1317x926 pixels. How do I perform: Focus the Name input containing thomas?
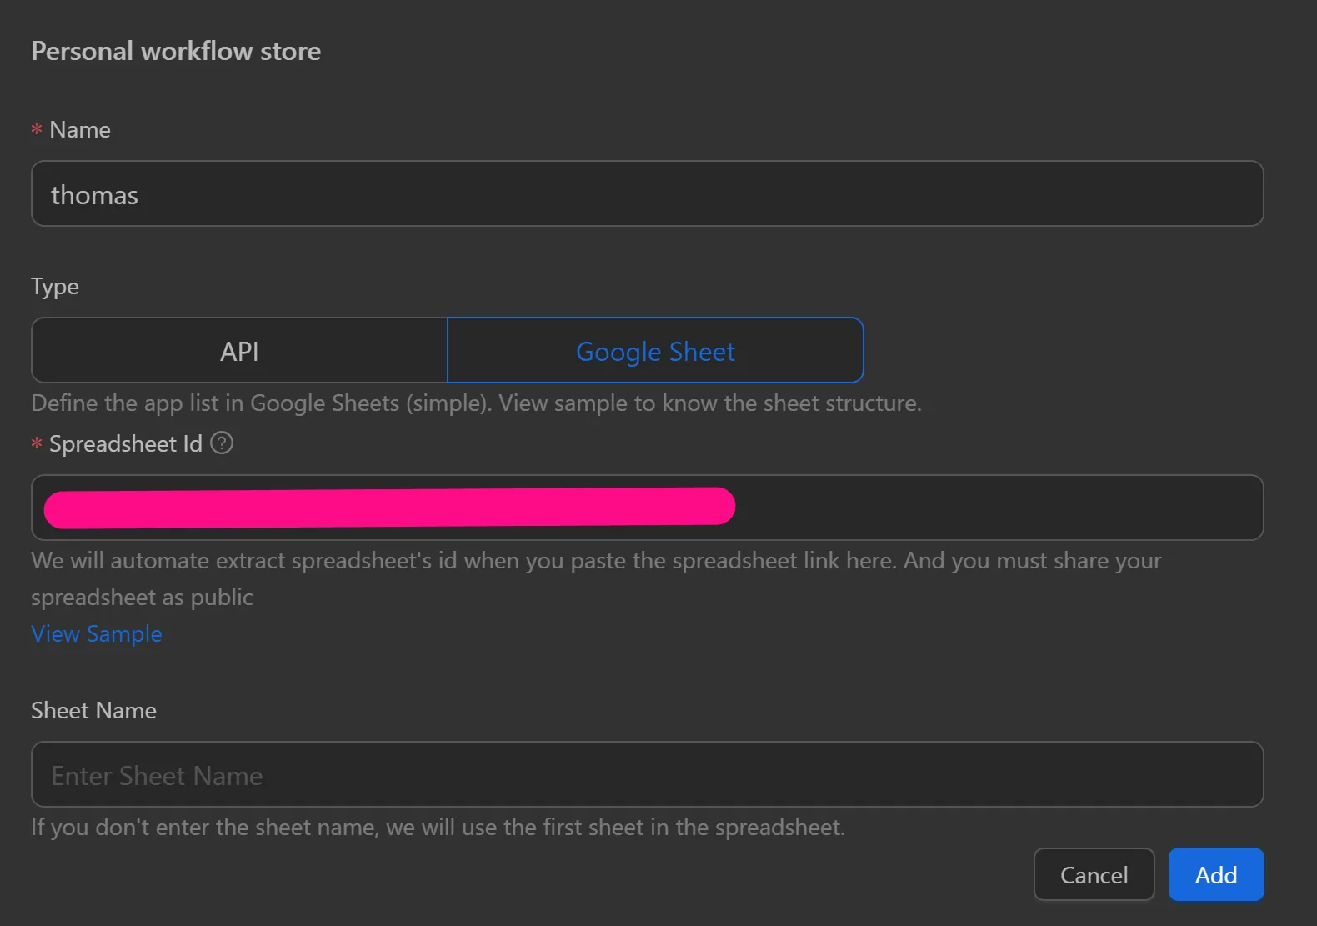pyautogui.click(x=647, y=194)
